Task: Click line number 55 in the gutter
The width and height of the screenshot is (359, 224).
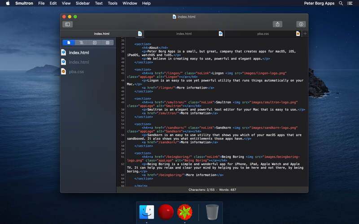Action: (x=123, y=128)
